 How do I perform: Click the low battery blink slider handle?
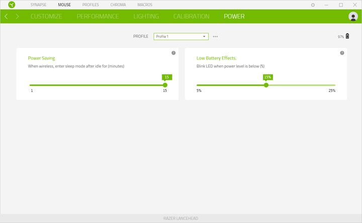(266, 85)
